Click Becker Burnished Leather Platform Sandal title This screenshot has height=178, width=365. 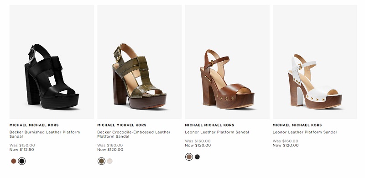[45, 134]
